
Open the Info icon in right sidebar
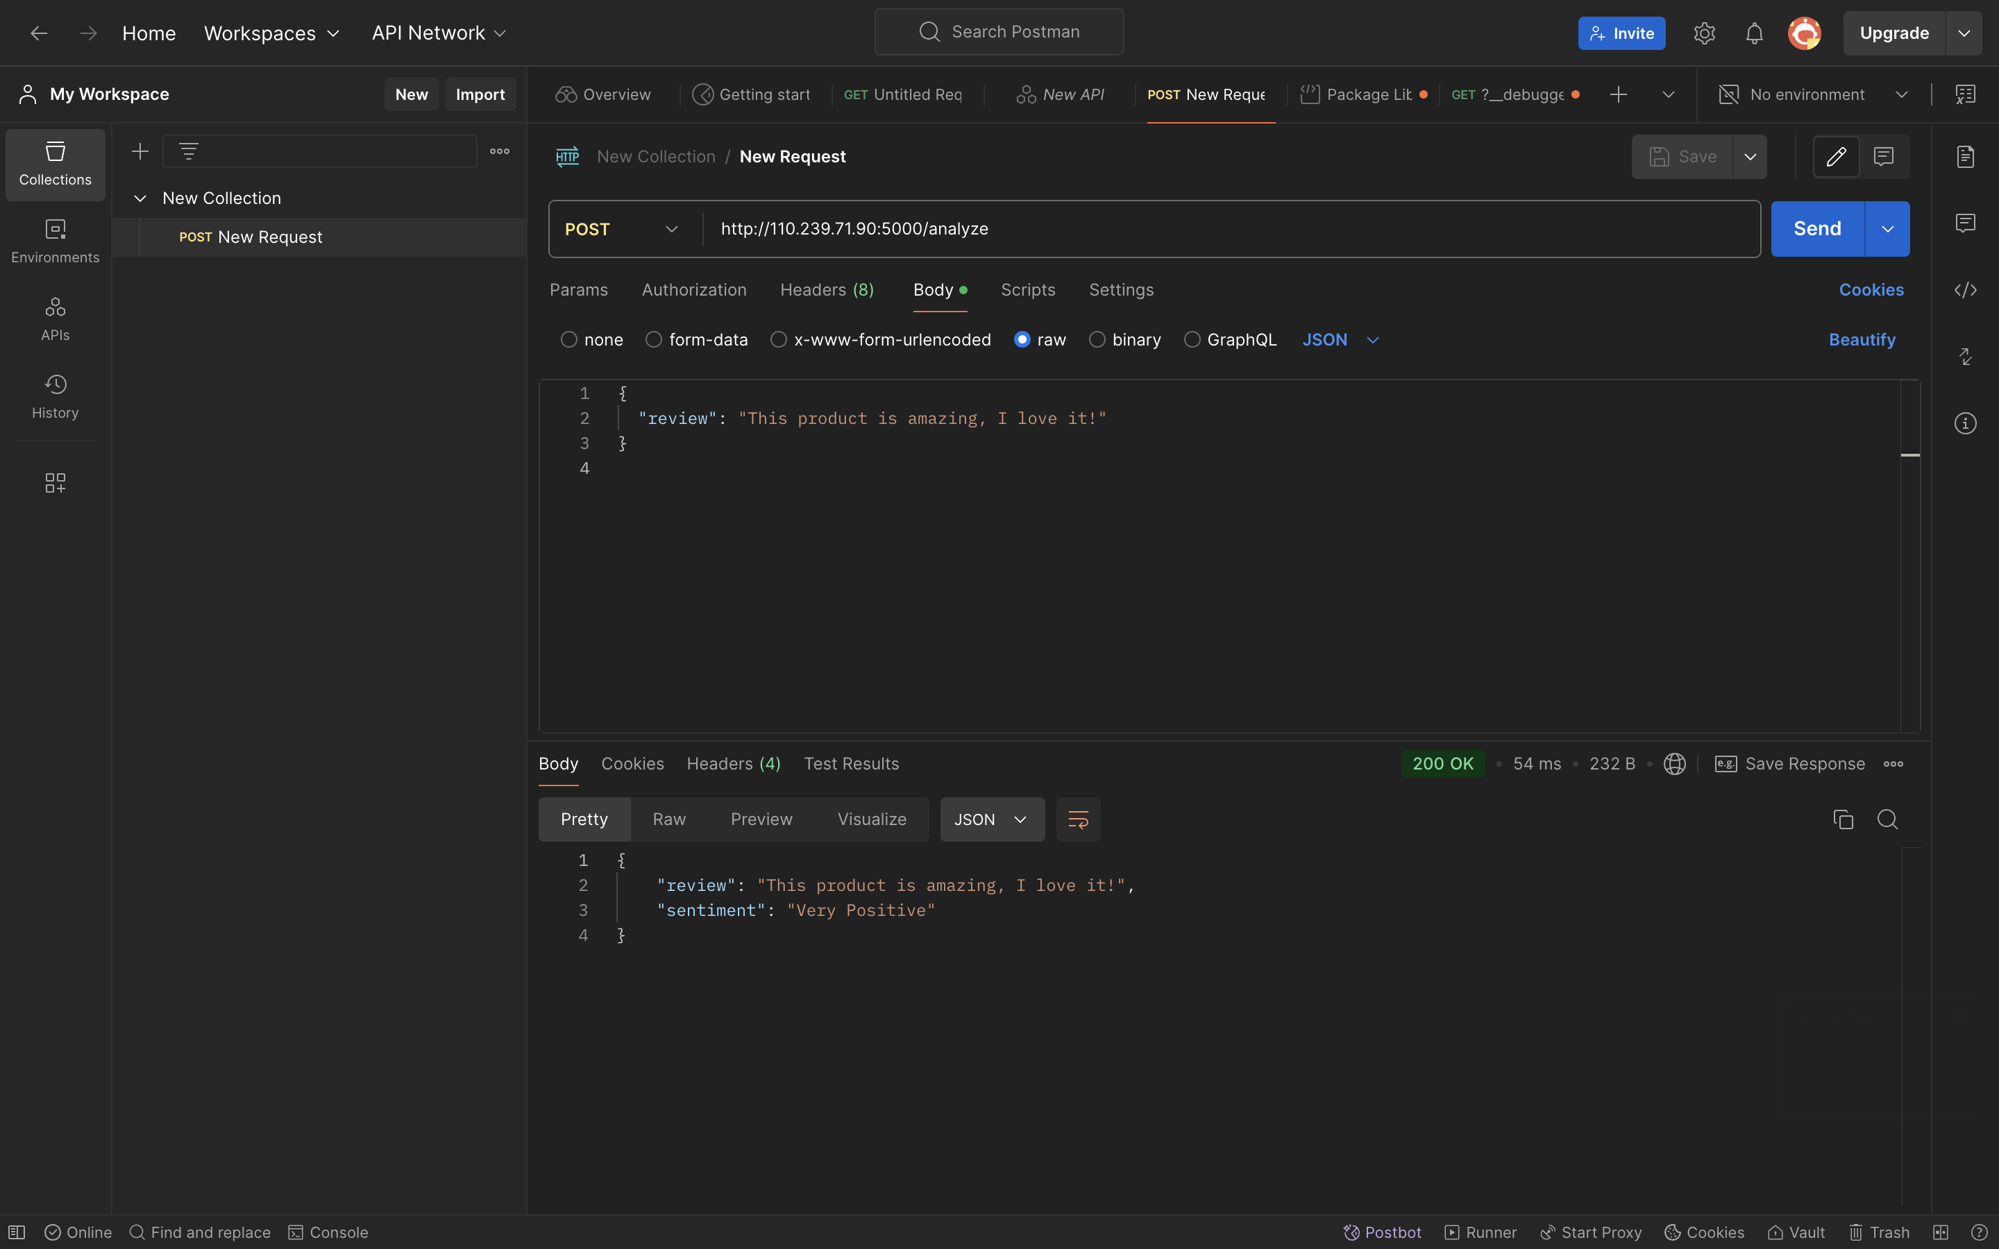(1965, 423)
